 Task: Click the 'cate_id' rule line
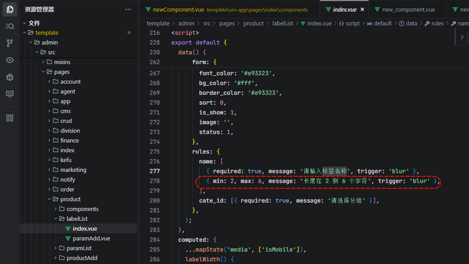click(289, 200)
